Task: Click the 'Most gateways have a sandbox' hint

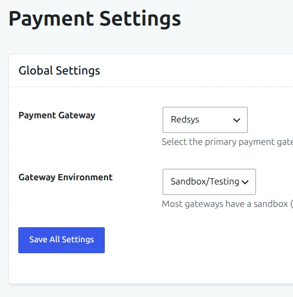Action: pos(227,204)
